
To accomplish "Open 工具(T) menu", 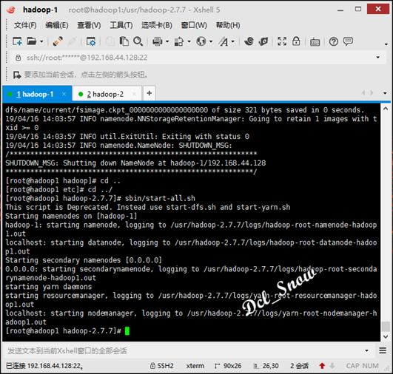I will pos(121,25).
